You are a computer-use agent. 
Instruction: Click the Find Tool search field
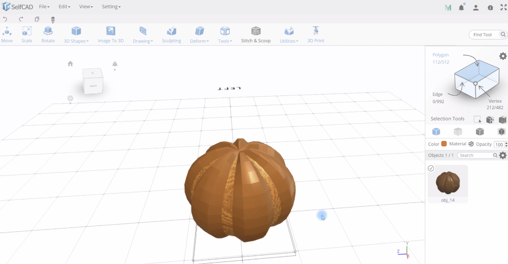coord(483,35)
